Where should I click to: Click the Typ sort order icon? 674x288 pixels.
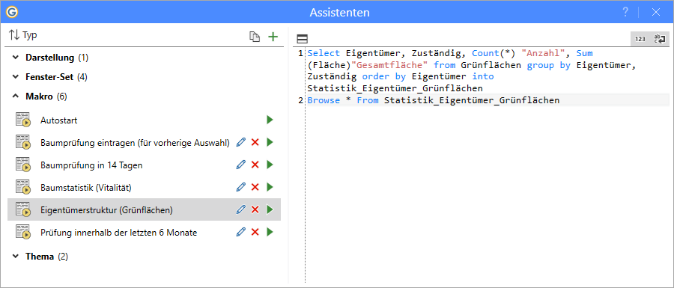pyautogui.click(x=14, y=36)
